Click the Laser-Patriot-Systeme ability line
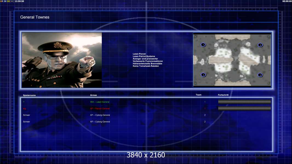Image resolution: width=292 pixels, height=164 pixels. [144, 56]
